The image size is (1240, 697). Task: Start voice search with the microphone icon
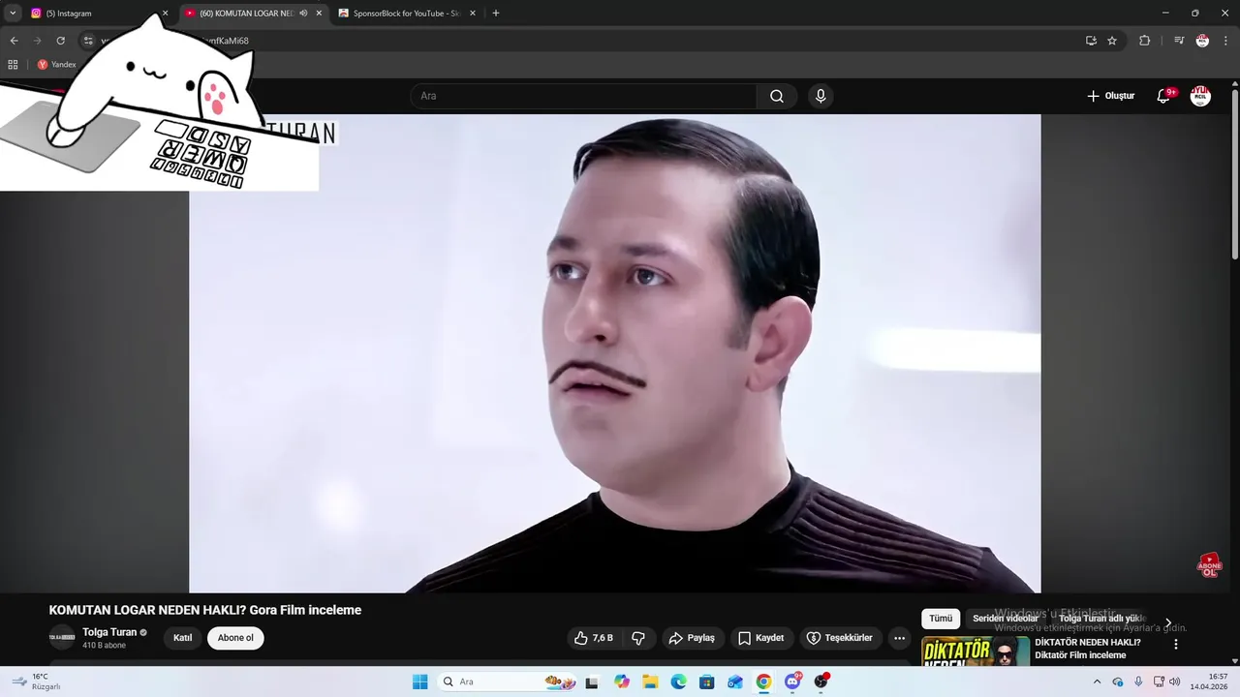(x=821, y=96)
